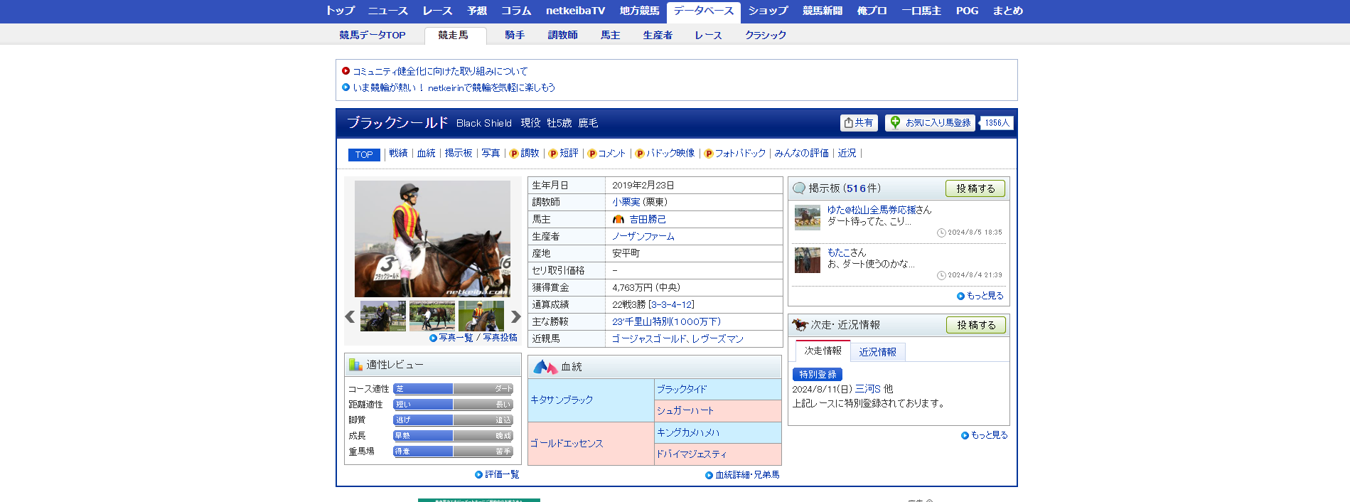This screenshot has width=1350, height=502.
Task: Click the premium P icon beside 調教
Action: (513, 154)
